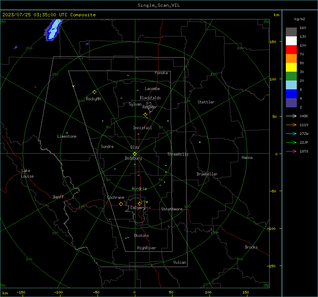
Task: Select the large blue storm echo in the northwest
Action: coord(53,30)
